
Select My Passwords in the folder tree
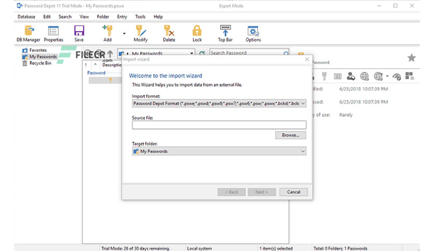point(43,57)
